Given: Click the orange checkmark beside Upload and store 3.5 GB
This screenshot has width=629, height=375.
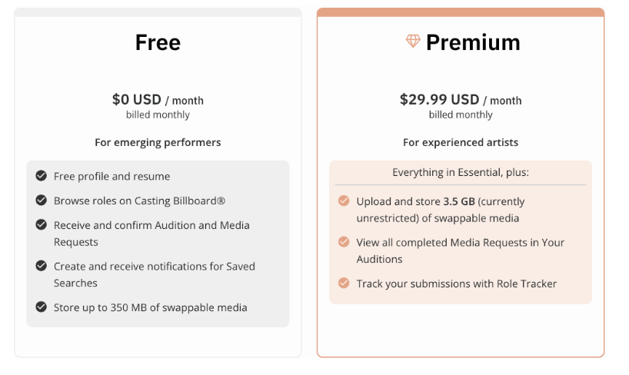Looking at the screenshot, I should (x=344, y=201).
